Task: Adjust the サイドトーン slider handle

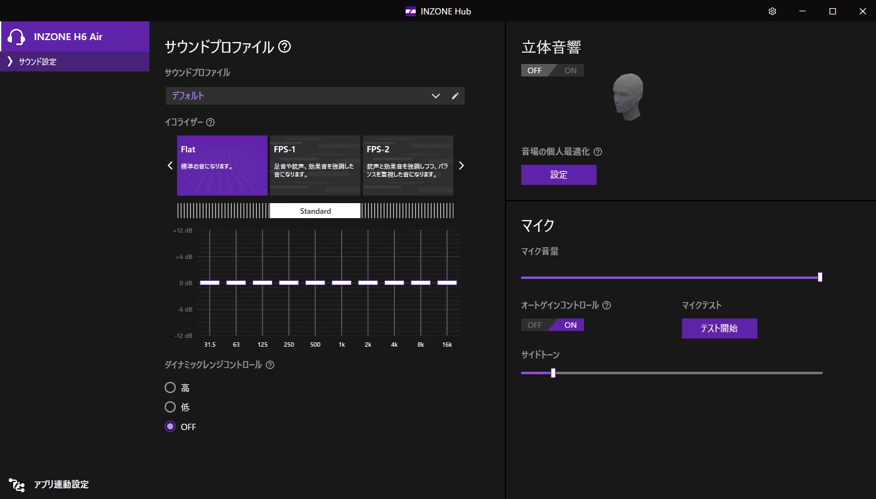Action: (x=553, y=373)
